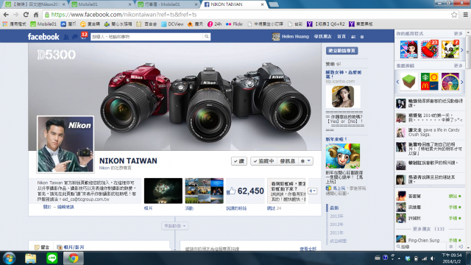This screenshot has height=265, width=471.
Task: Open the girl game app icon
Action: 409,49
